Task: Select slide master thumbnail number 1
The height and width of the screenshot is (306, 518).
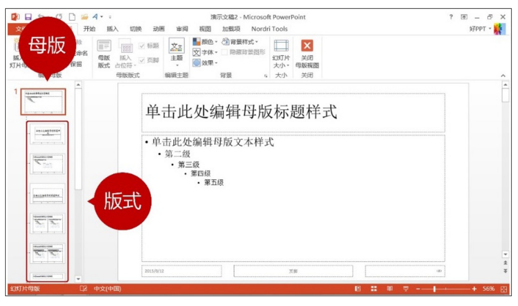Action: coord(43,102)
